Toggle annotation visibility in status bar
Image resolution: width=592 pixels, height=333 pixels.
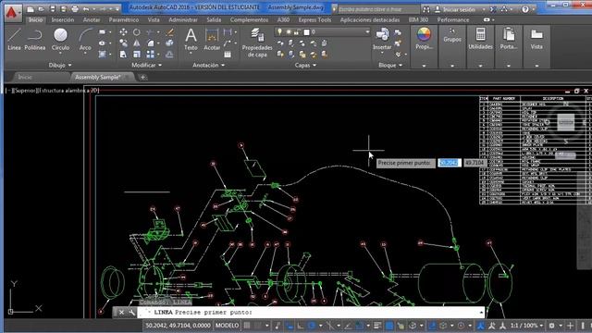click(480, 326)
